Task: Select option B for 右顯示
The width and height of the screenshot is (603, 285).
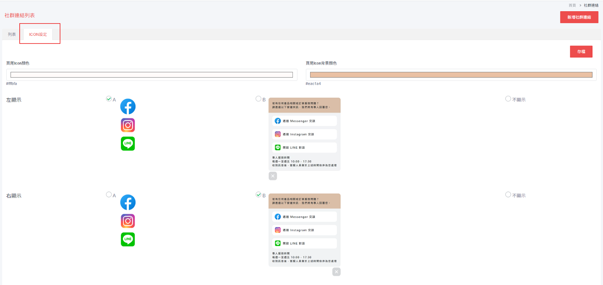Action: (258, 195)
